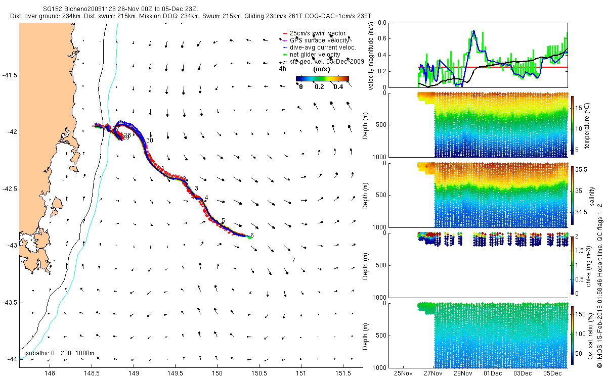Viewport: 607px width, 379px height.
Task: Click the '148.5' longitude tick label
Action: [92, 373]
